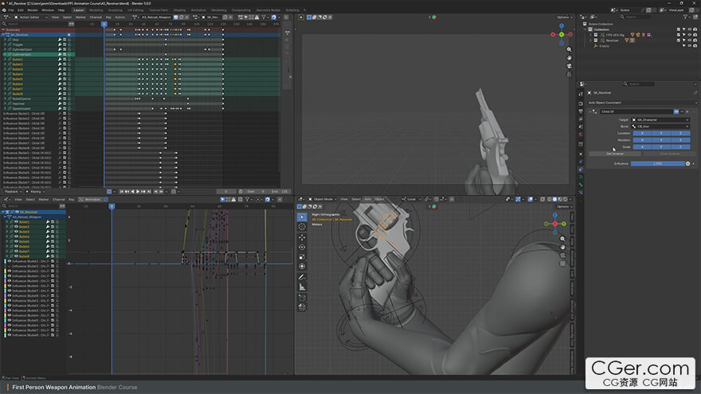701x394 pixels.
Task: Open Bone CR_Gun dropdown field
Action: tap(660, 127)
